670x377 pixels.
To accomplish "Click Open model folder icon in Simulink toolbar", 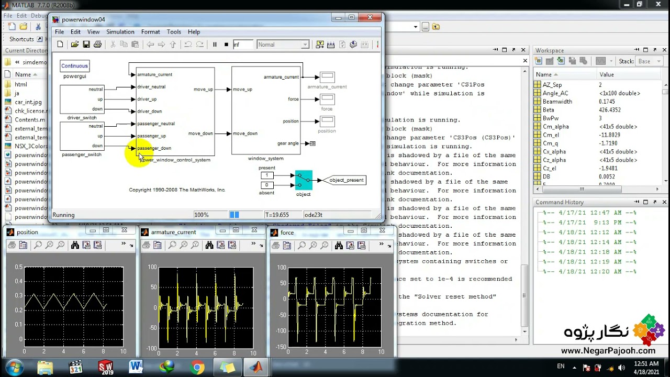I will point(75,45).
